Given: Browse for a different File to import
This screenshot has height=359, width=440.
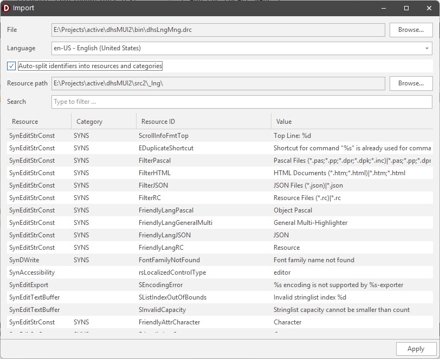Looking at the screenshot, I should 411,30.
